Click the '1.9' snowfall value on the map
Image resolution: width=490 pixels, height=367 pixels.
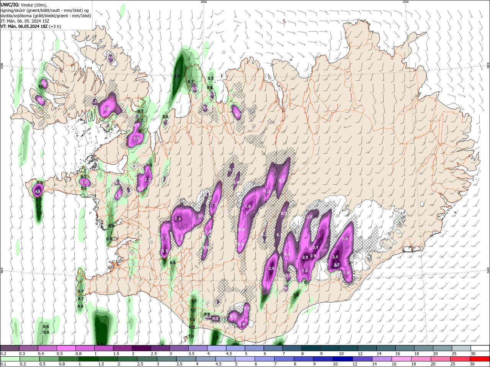(x=248, y=206)
